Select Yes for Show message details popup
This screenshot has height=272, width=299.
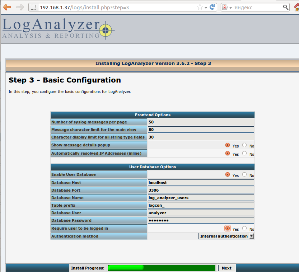click(228, 145)
